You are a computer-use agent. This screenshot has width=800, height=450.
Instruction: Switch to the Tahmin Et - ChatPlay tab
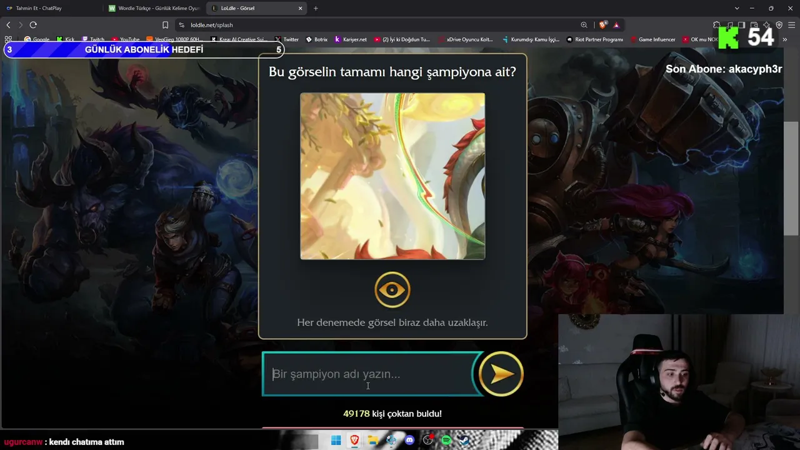[x=51, y=8]
